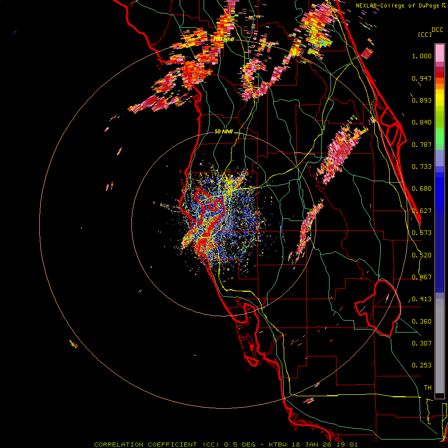Click the 0.253 scale label
448x448 pixels.
pyautogui.click(x=422, y=365)
